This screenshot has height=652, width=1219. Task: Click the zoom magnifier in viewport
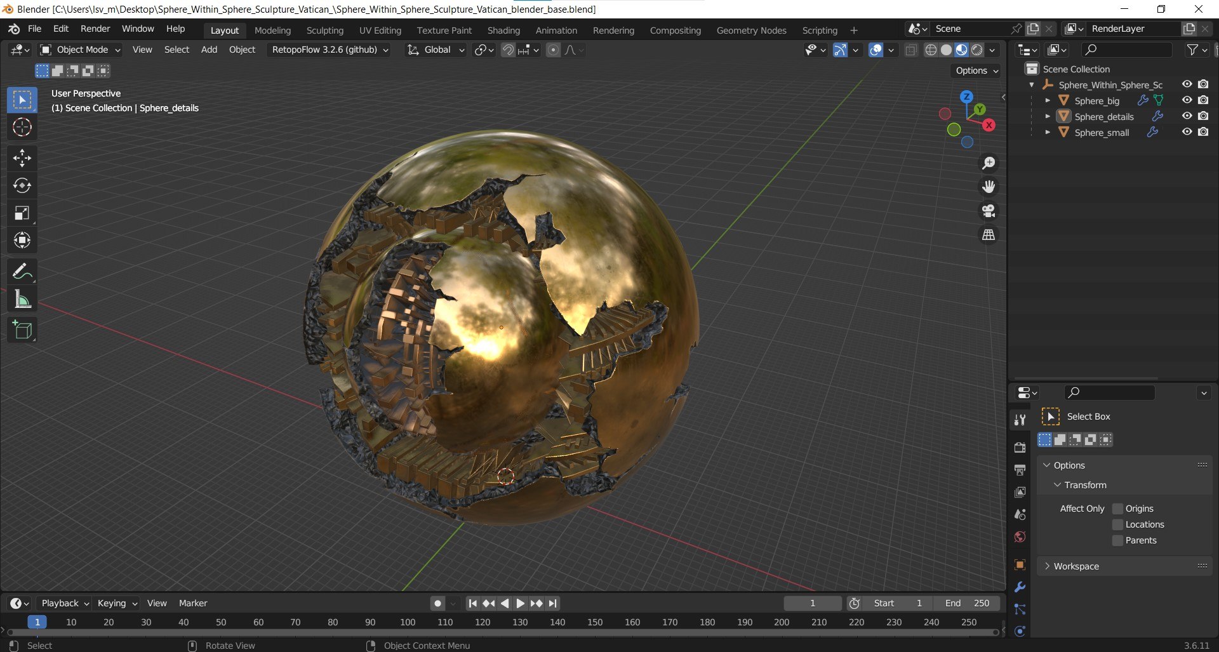pyautogui.click(x=989, y=163)
